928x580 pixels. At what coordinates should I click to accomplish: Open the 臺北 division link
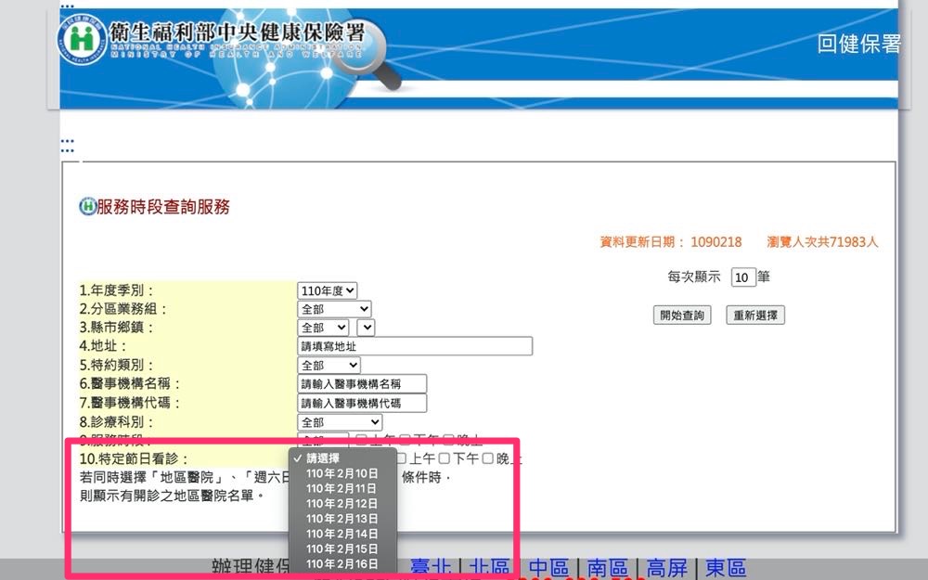point(431,568)
